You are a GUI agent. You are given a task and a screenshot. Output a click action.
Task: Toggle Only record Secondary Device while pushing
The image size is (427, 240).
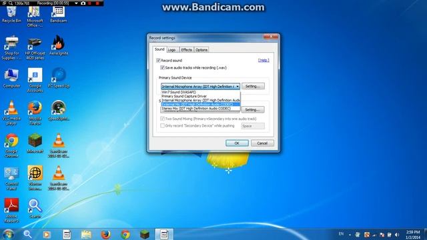(163, 125)
